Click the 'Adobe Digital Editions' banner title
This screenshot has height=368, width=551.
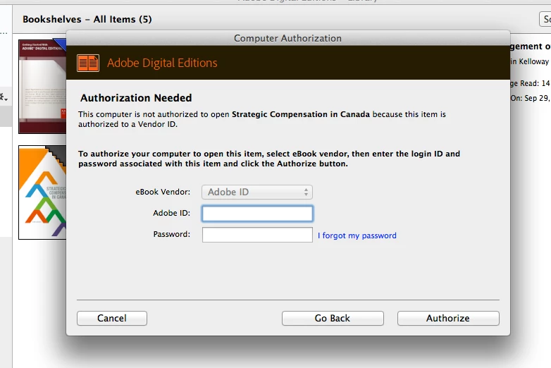pos(162,63)
